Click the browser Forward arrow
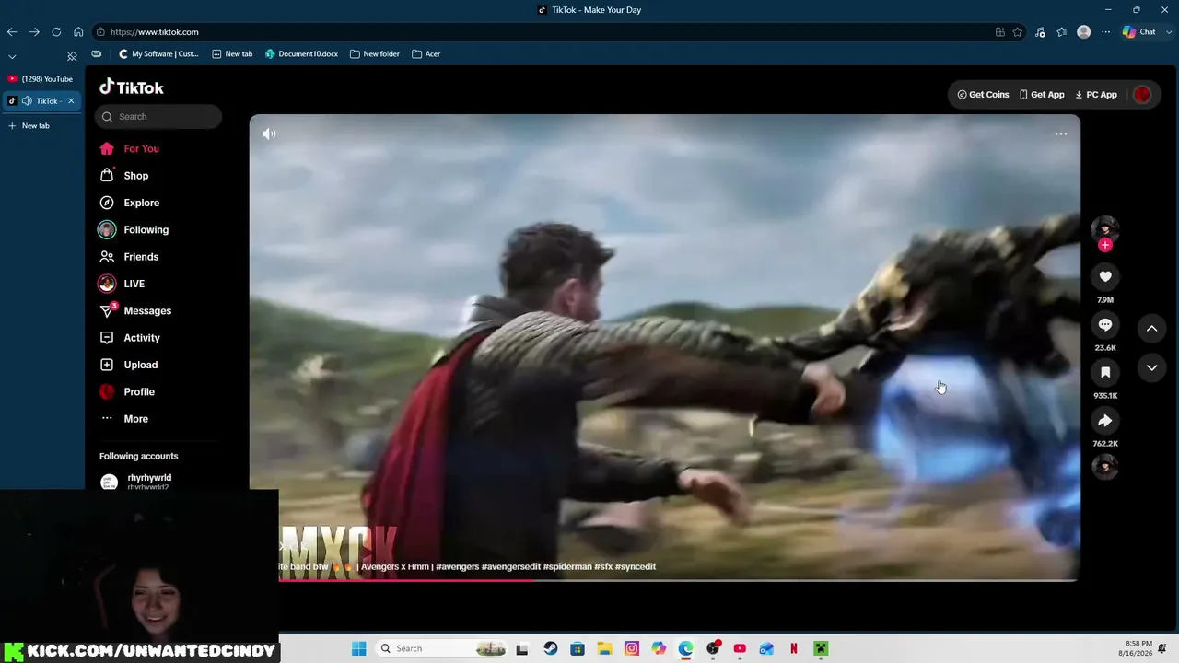 34,32
